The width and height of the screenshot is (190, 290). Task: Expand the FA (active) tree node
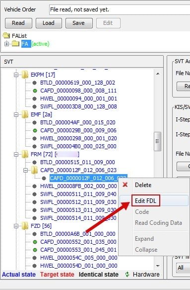point(6,44)
